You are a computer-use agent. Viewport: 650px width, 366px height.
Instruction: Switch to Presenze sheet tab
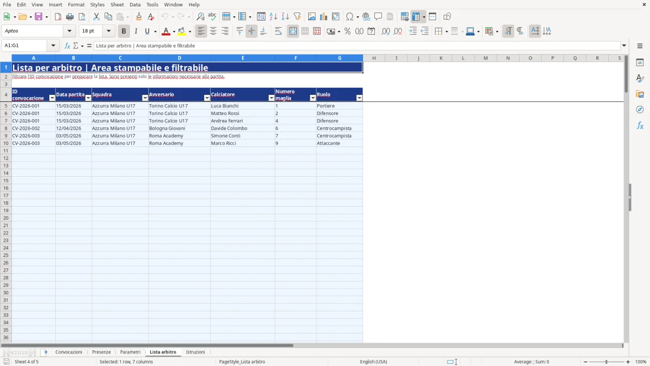(x=101, y=352)
